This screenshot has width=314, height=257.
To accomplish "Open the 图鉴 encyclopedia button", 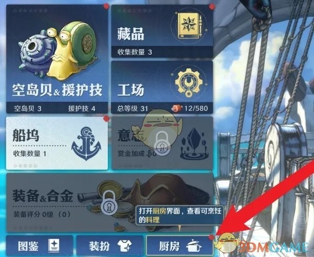I will (x=39, y=246).
